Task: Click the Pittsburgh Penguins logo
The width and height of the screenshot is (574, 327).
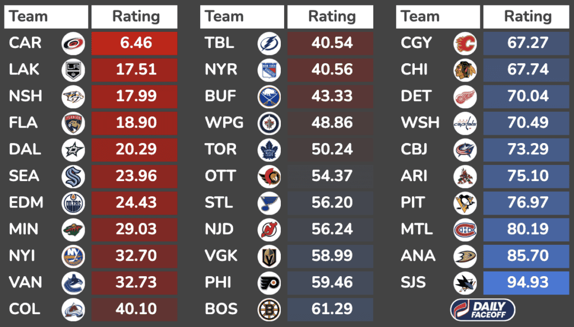Action: (x=465, y=202)
